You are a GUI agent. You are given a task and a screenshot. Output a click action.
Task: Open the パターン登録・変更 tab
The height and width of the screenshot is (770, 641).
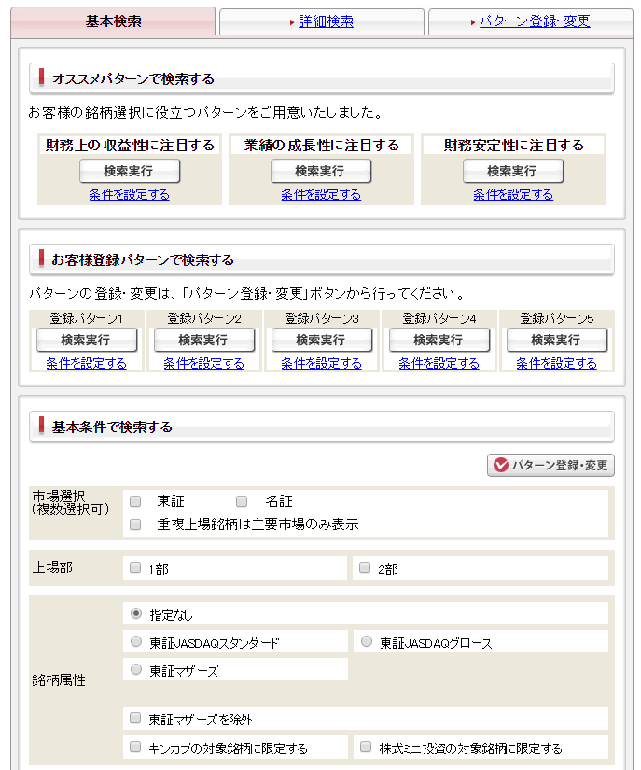(535, 21)
